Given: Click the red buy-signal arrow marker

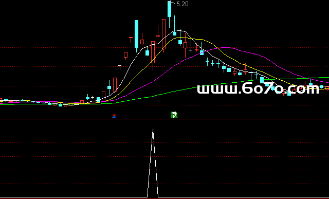Looking at the screenshot, I should (114, 116).
